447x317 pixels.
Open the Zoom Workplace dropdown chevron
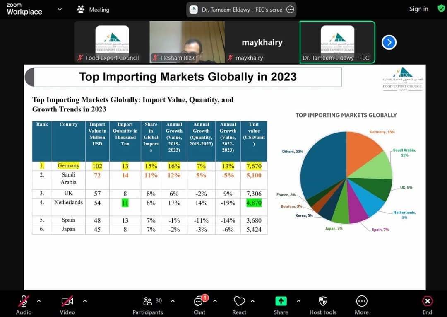[x=60, y=9]
